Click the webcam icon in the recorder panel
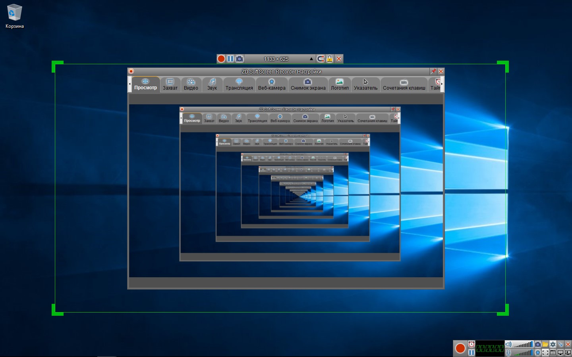The image size is (572, 357). [x=537, y=353]
